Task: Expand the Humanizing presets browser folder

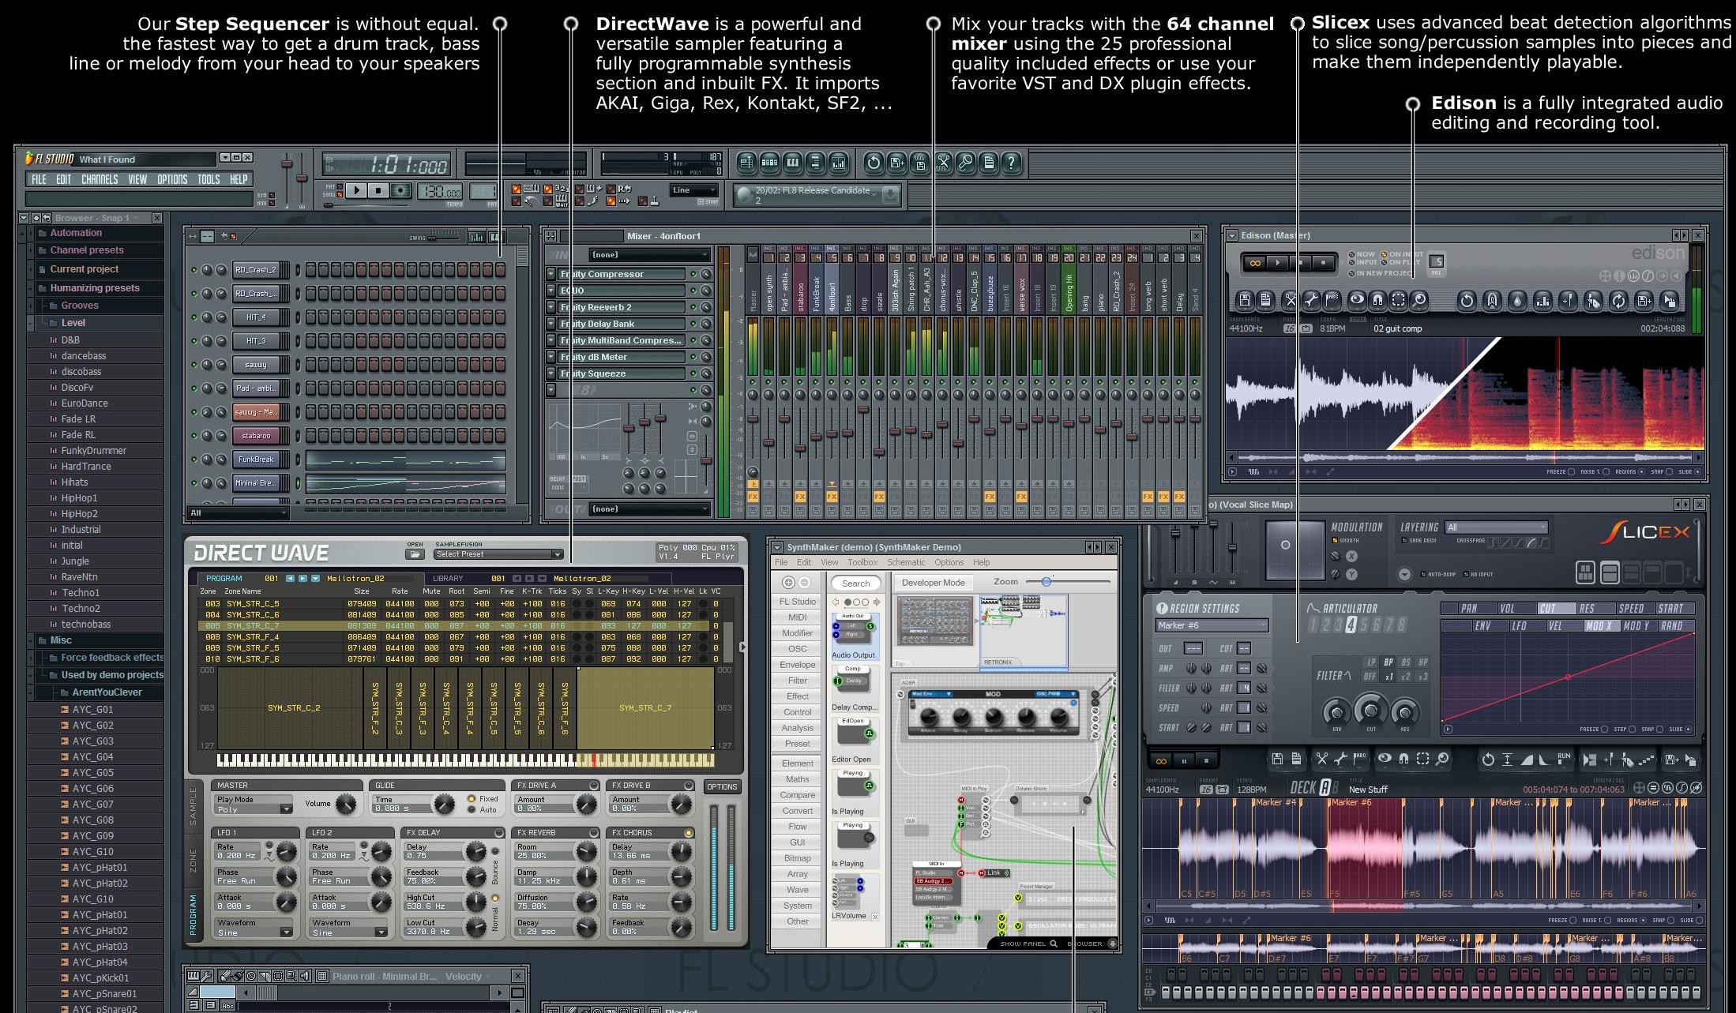Action: [95, 287]
